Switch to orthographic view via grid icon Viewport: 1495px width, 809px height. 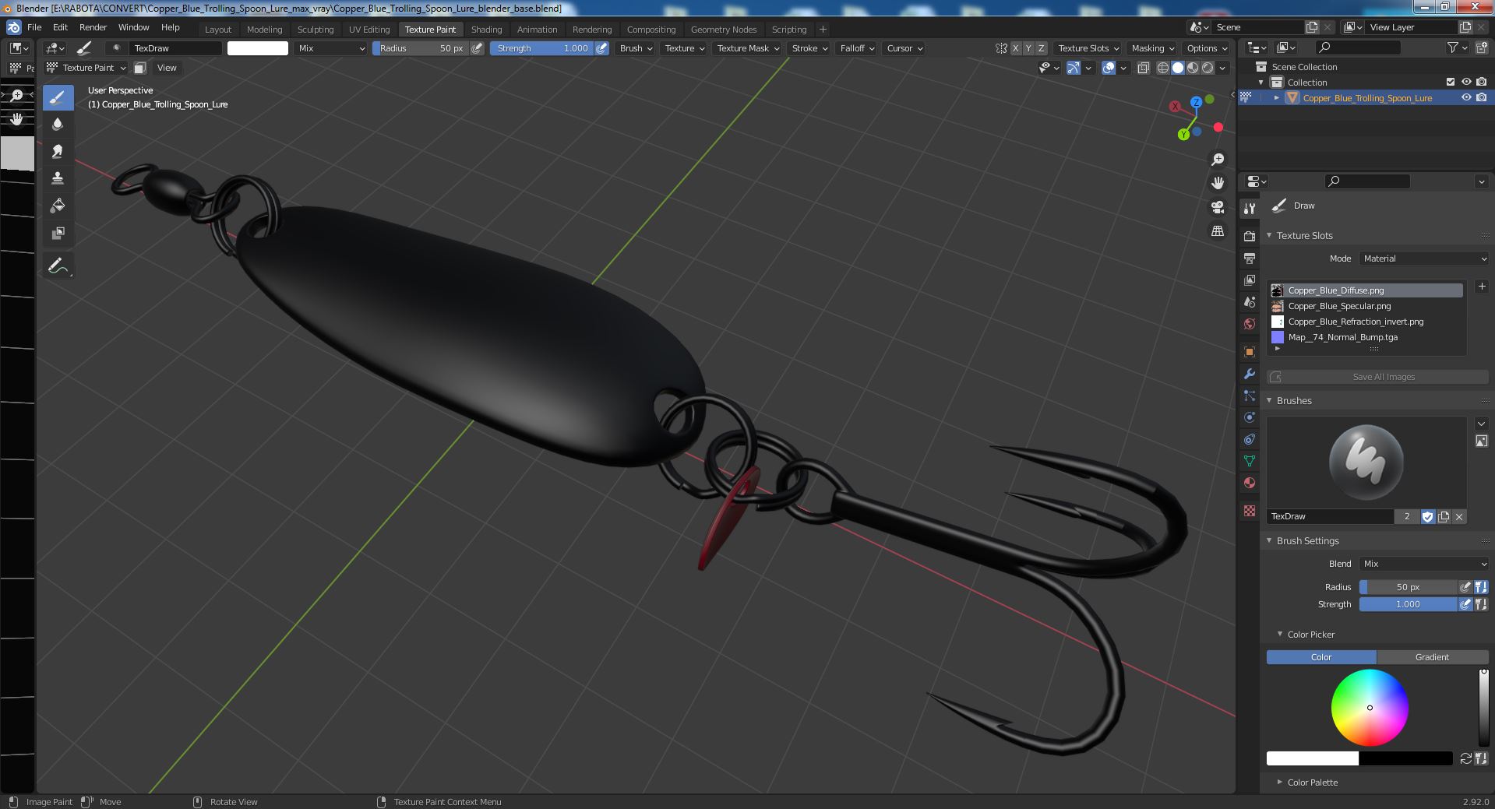tap(1218, 231)
